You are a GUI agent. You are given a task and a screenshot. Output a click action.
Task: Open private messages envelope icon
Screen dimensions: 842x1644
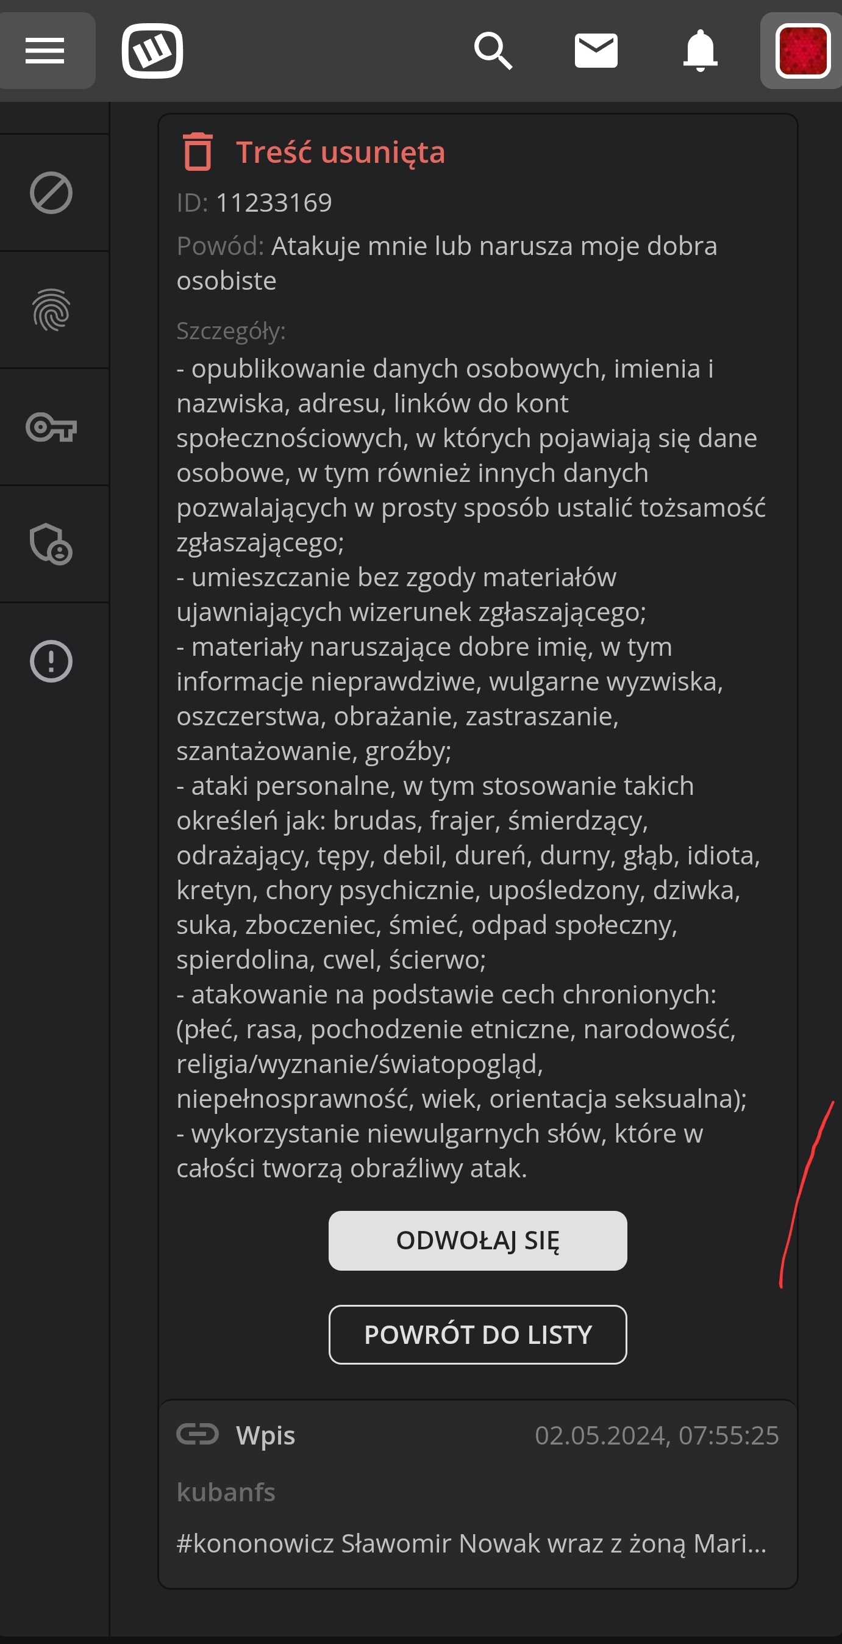click(596, 51)
